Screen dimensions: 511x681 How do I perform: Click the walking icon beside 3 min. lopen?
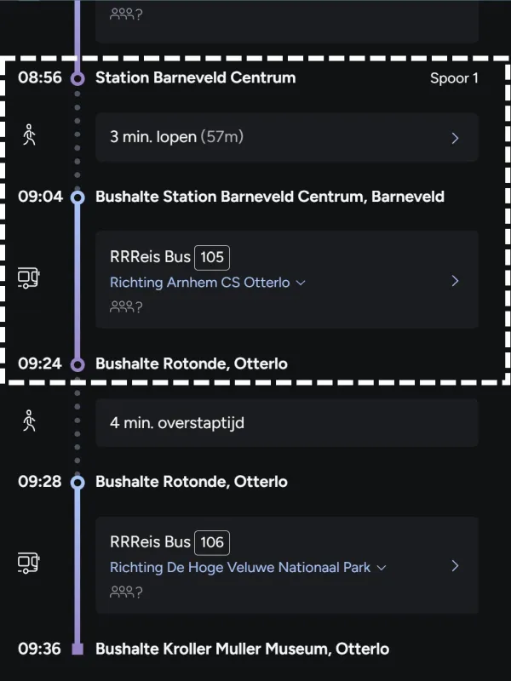coord(29,135)
